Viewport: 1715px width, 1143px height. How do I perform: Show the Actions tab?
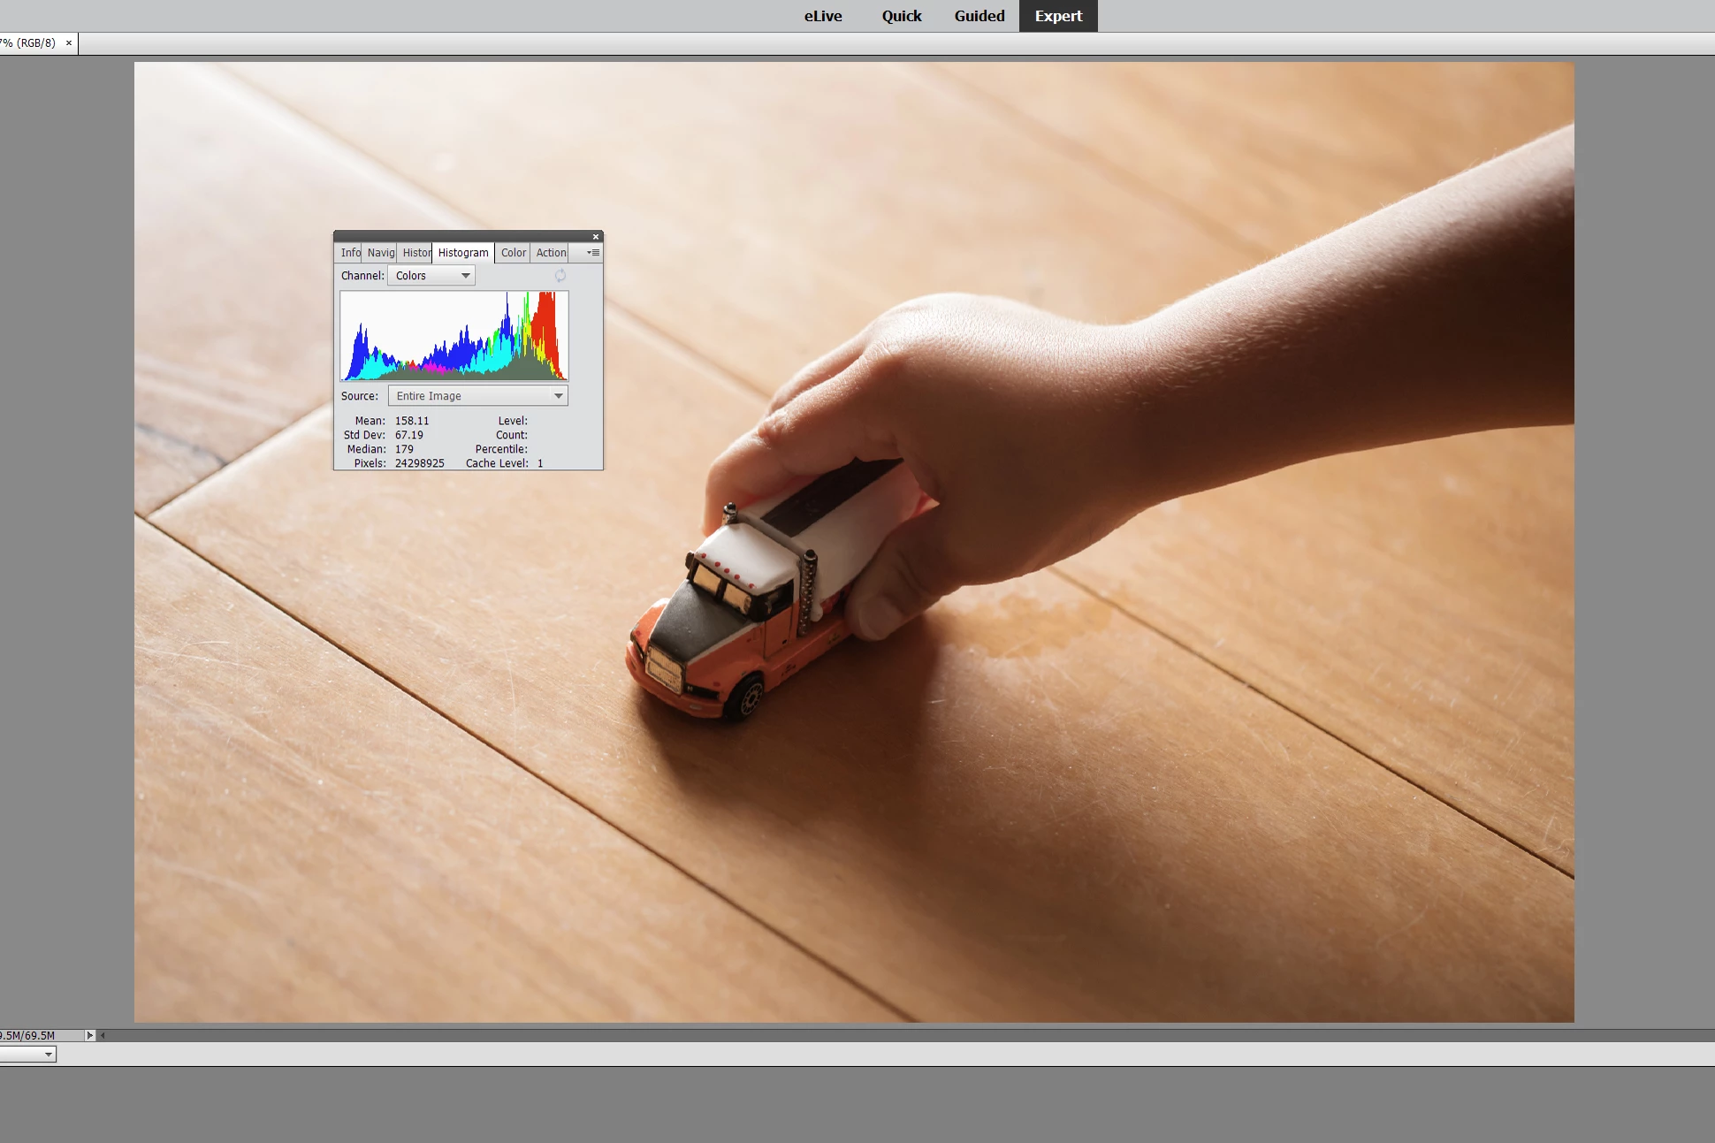551,253
